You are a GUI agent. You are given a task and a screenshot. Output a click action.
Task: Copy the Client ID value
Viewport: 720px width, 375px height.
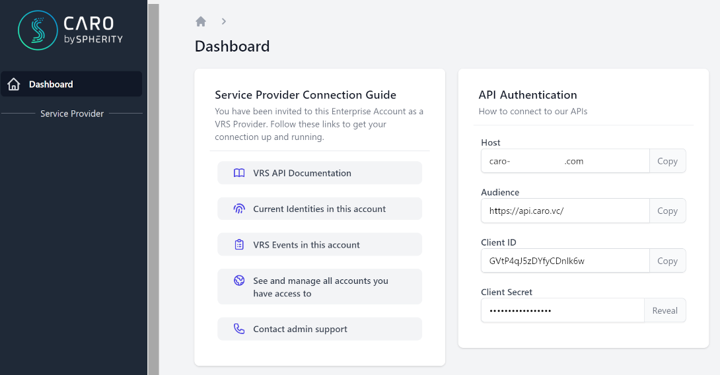(667, 261)
